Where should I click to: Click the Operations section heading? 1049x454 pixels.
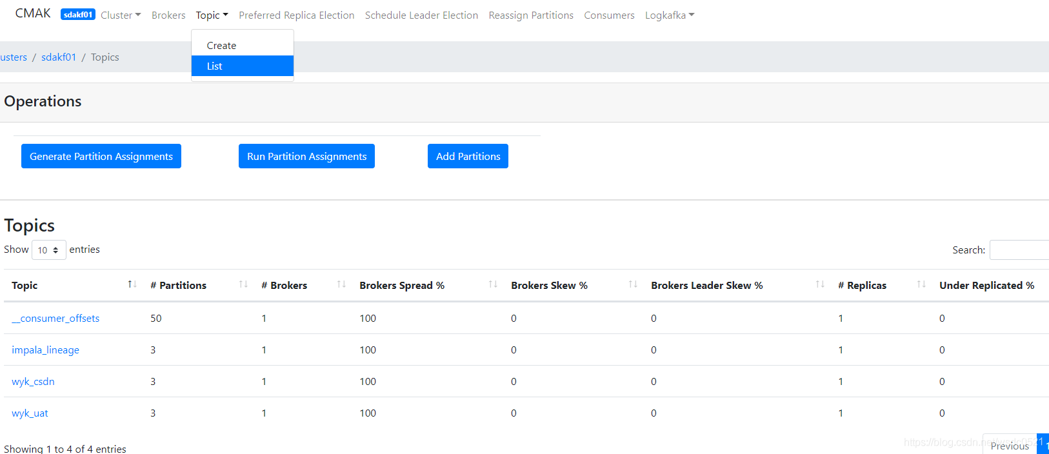(x=43, y=101)
